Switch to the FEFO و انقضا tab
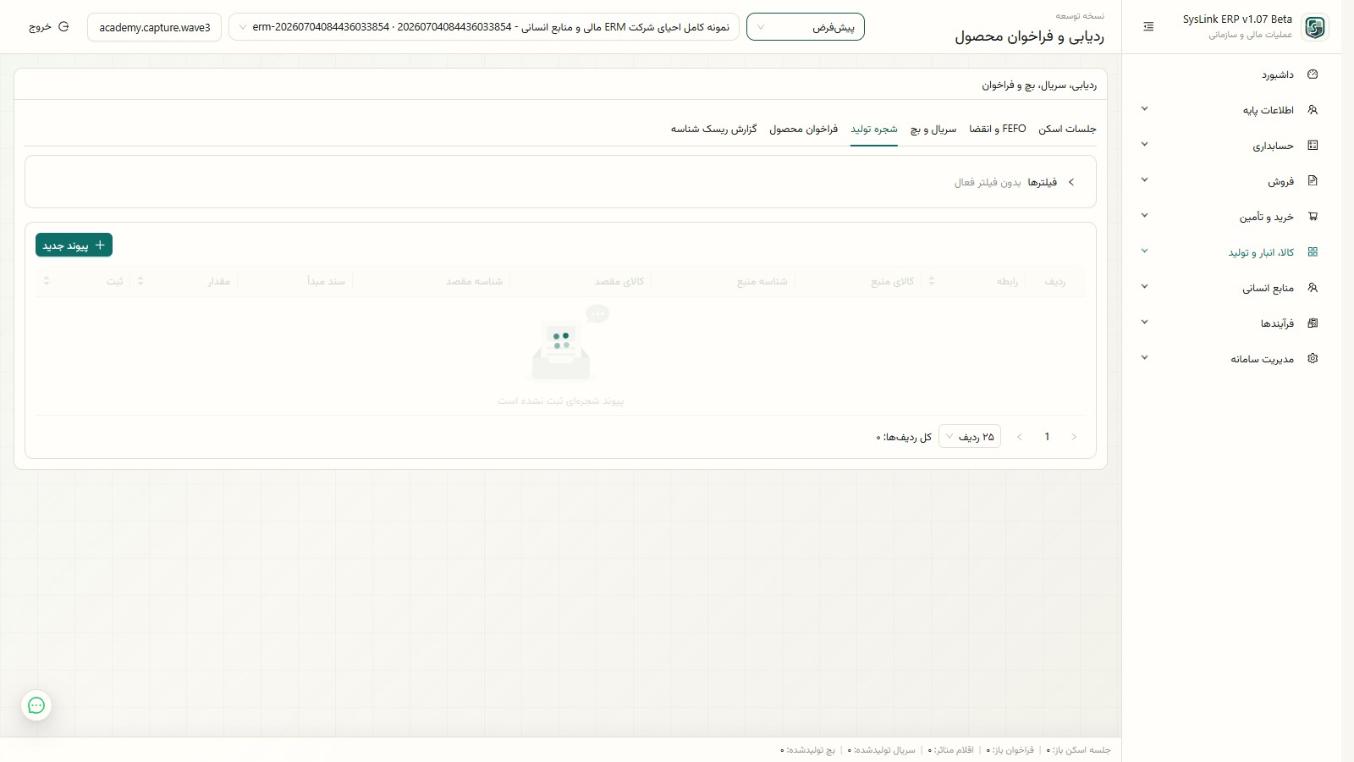Image resolution: width=1354 pixels, height=762 pixels. [x=998, y=129]
